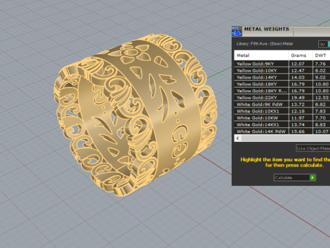Click the 12.47 grams value
The width and height of the screenshot is (330, 248).
tap(298, 70)
